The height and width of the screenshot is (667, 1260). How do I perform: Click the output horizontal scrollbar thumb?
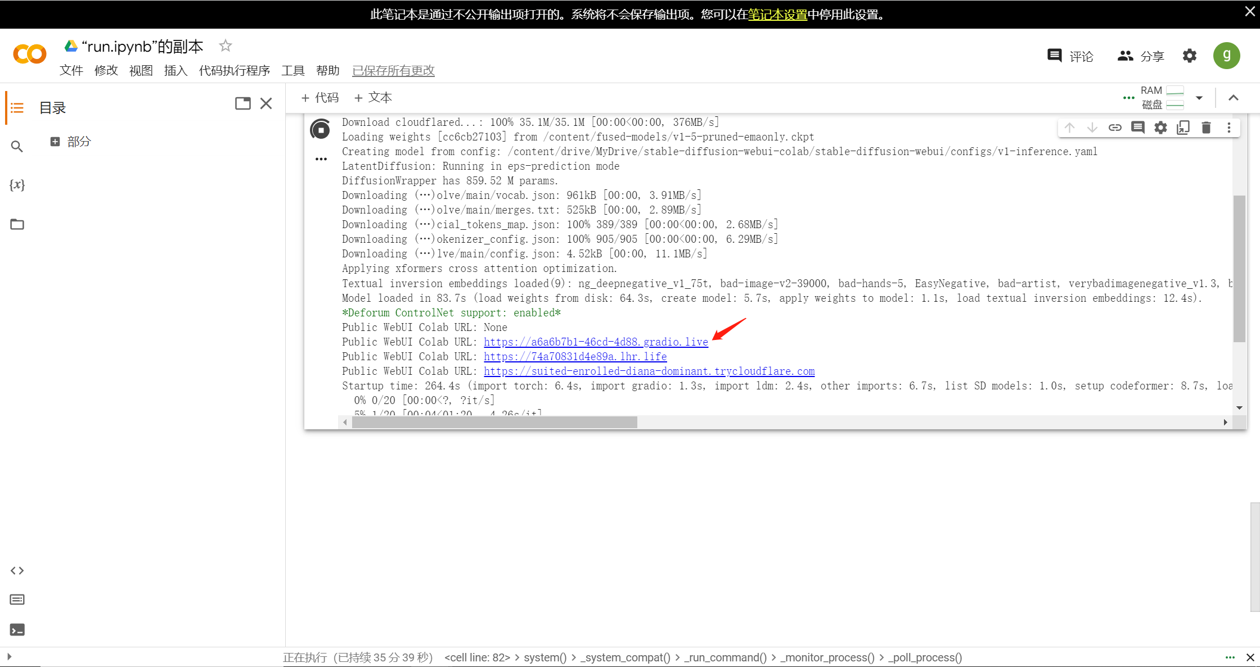[494, 422]
